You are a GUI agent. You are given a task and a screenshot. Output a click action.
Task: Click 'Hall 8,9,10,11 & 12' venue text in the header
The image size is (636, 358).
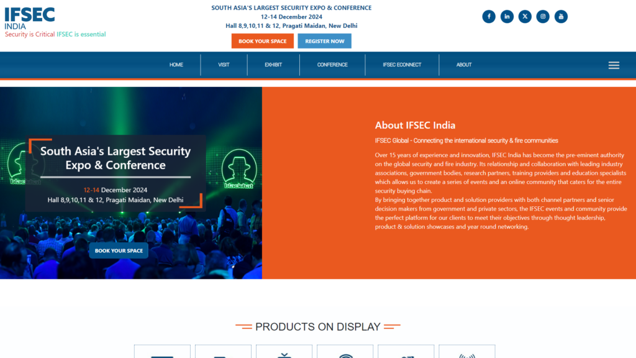click(291, 25)
